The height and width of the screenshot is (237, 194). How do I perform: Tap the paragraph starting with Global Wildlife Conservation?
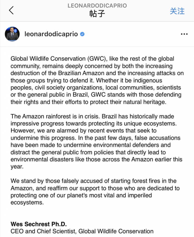97,80
